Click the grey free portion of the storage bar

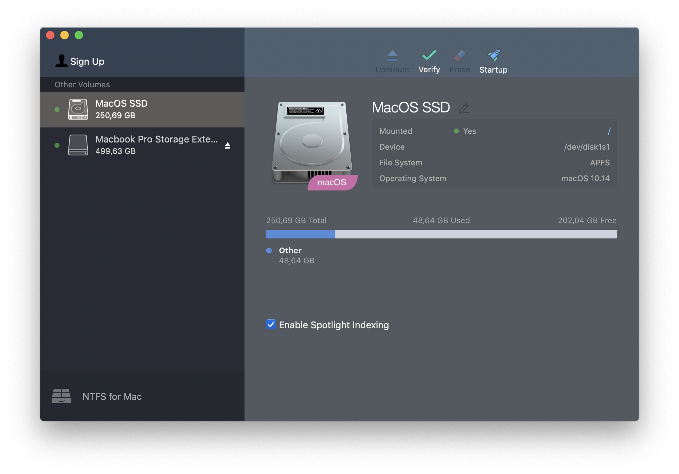coord(476,234)
